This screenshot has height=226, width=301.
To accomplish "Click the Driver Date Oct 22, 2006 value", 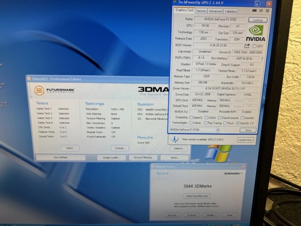I will [x=203, y=94].
